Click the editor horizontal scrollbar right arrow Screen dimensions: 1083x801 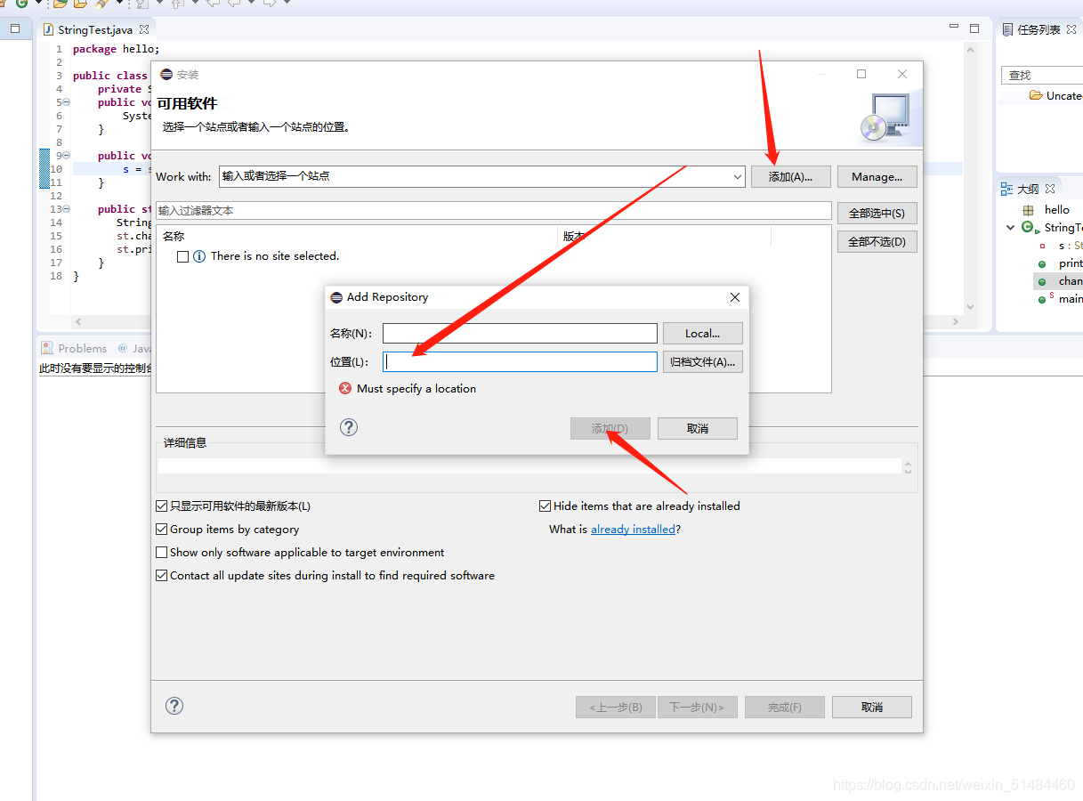pos(957,321)
